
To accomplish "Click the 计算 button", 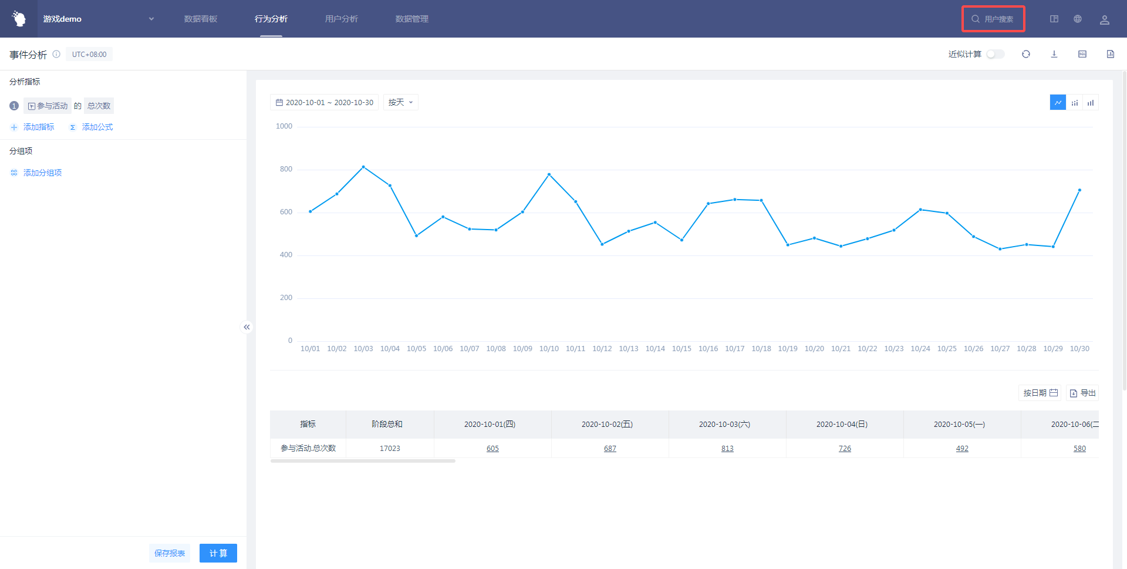I will [218, 553].
